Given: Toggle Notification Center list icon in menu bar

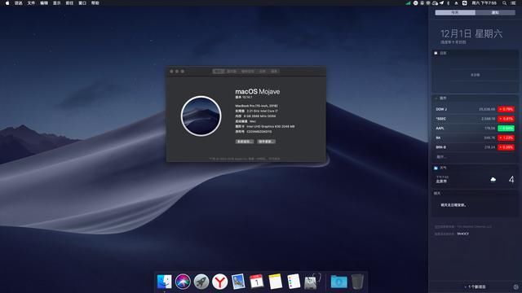Looking at the screenshot, I should point(513,3).
